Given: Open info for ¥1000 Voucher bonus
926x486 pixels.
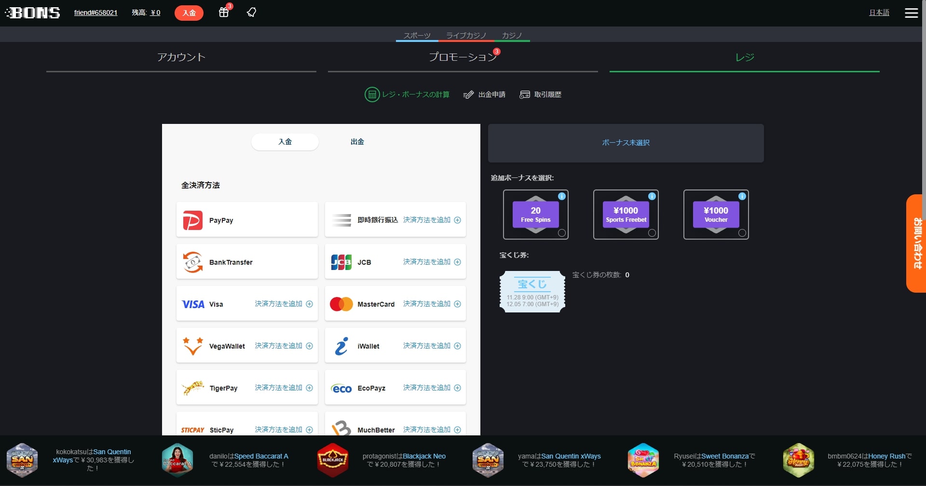Looking at the screenshot, I should [742, 196].
